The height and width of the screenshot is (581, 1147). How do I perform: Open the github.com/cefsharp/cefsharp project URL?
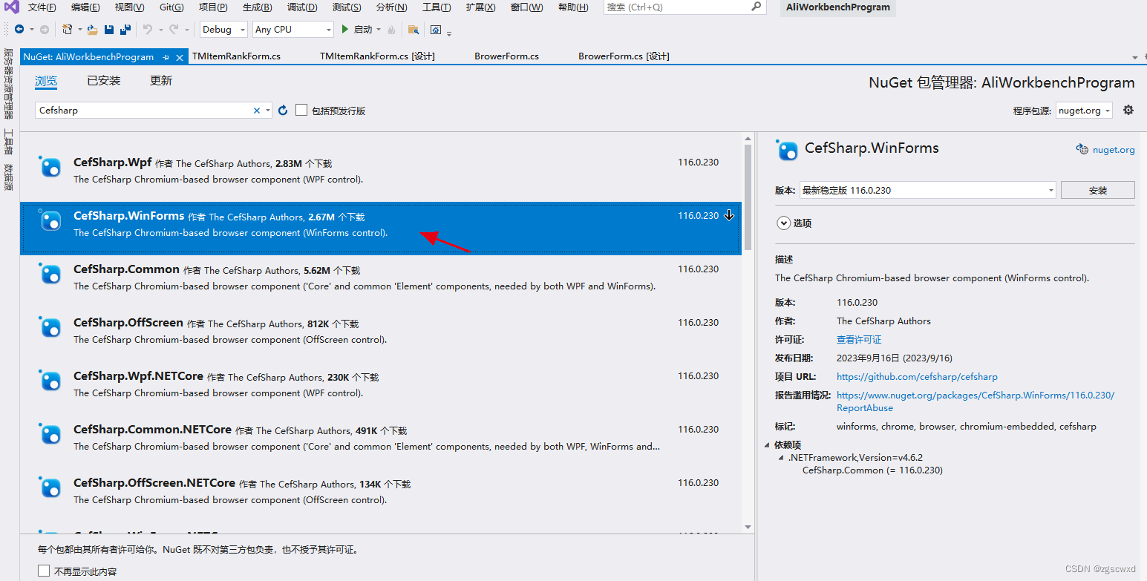click(917, 376)
